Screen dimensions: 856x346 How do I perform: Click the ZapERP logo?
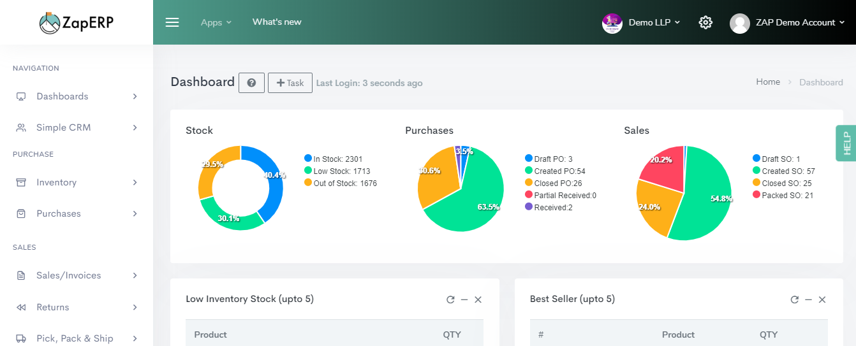(77, 23)
